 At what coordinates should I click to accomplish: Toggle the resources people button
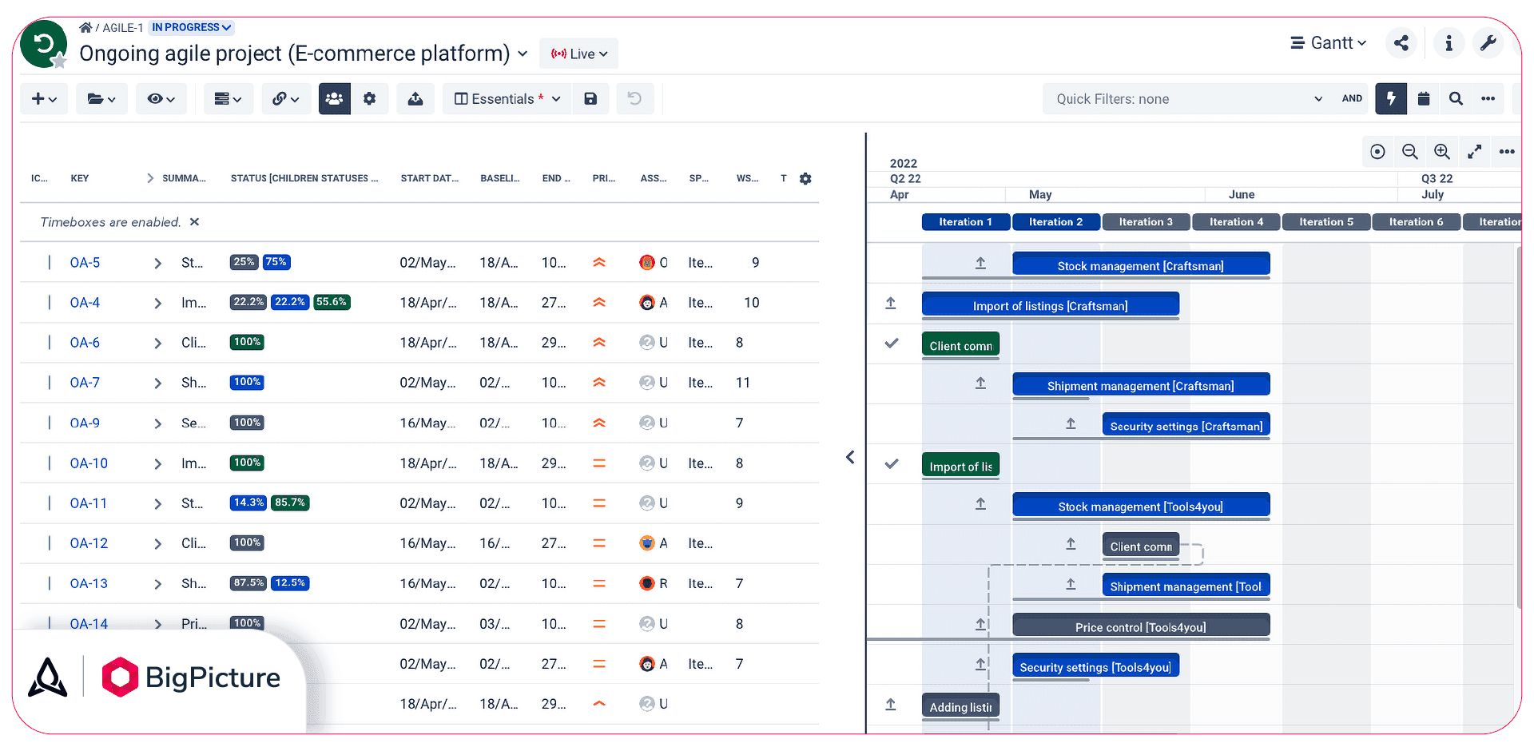coord(335,99)
